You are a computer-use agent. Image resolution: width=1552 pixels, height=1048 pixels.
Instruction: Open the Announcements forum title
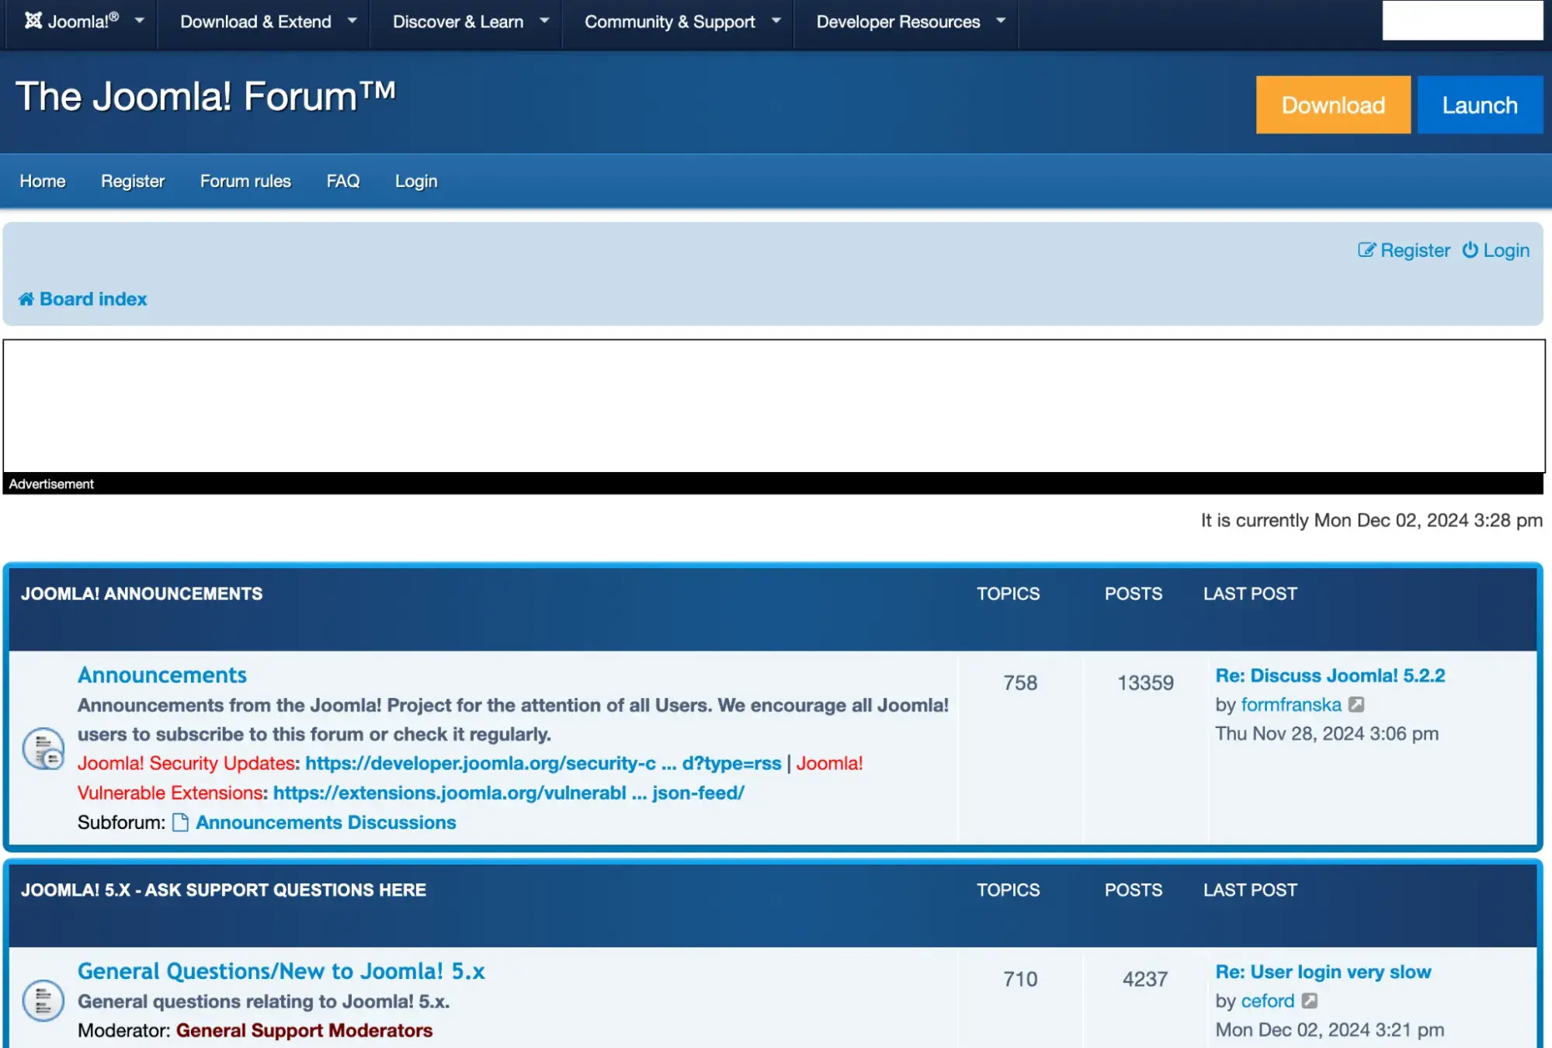pyautogui.click(x=162, y=675)
